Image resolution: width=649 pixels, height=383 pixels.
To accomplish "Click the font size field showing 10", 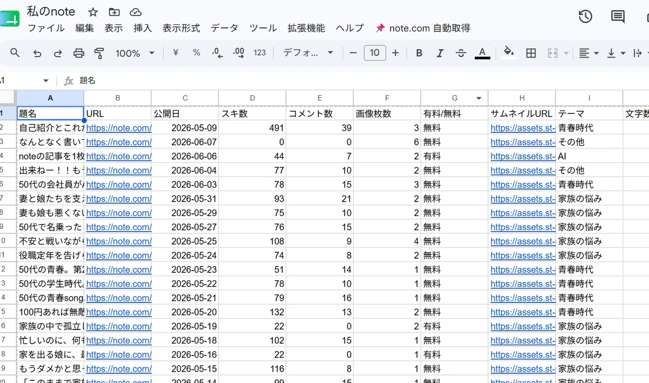I will click(375, 53).
